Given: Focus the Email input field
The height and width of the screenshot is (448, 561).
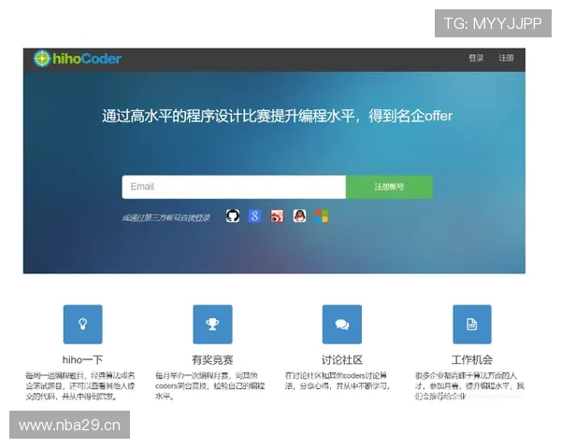Looking at the screenshot, I should tap(234, 187).
